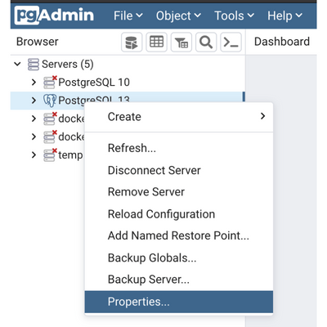Click the Servers group icon

(34, 65)
